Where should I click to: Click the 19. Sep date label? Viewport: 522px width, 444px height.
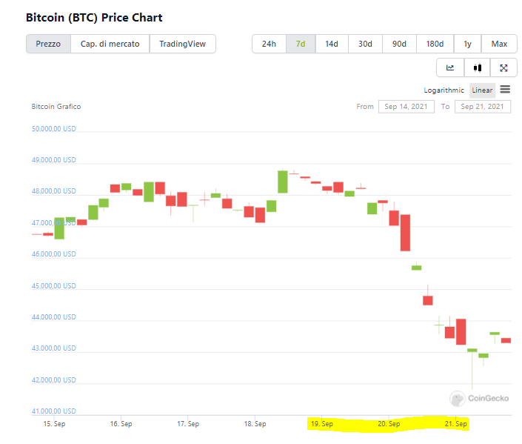tap(322, 424)
